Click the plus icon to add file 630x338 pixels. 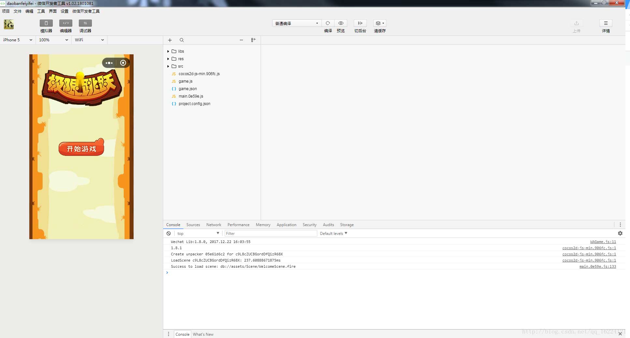(x=170, y=40)
